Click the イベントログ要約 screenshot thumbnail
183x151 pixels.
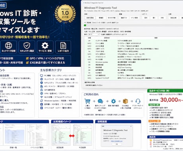click(x=37, y=135)
